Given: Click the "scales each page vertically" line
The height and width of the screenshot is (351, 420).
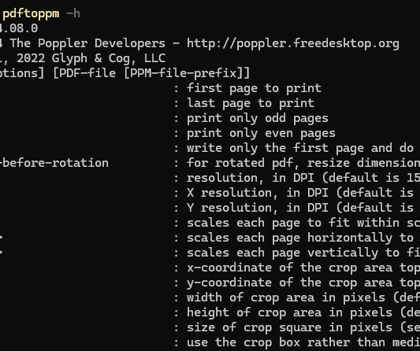Looking at the screenshot, I should 303,253.
